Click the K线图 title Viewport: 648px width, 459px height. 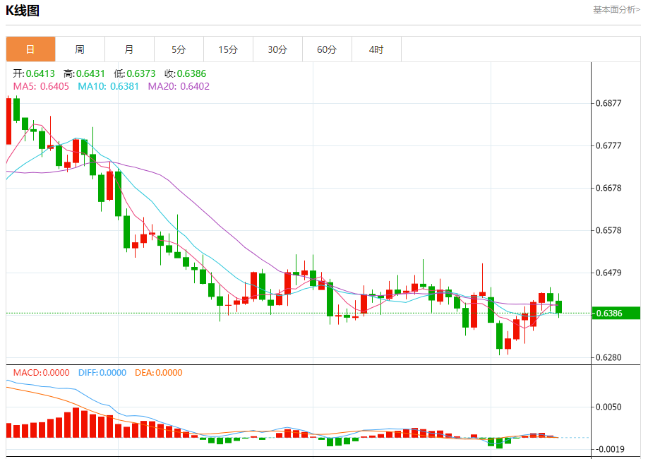click(x=23, y=11)
